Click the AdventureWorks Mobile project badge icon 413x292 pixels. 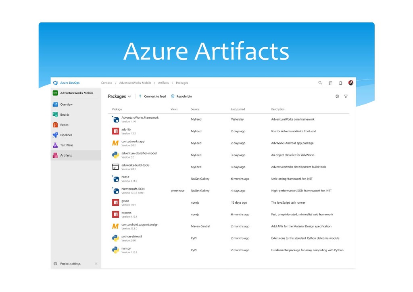tap(55, 93)
